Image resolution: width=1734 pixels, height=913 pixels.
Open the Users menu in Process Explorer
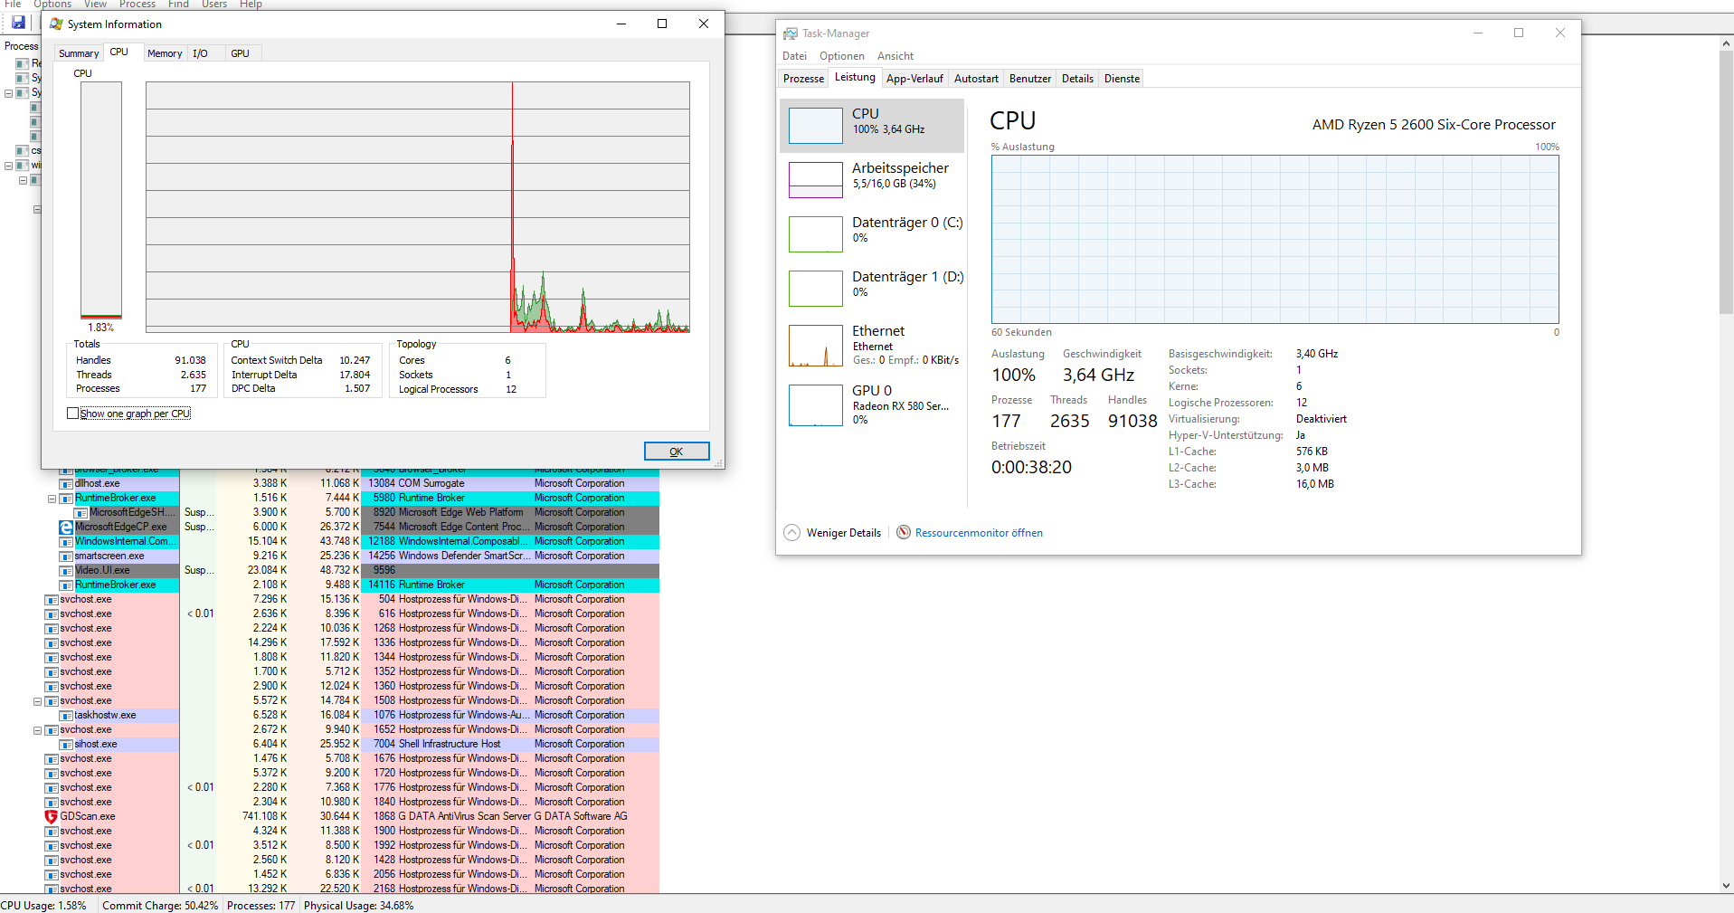coord(214,5)
